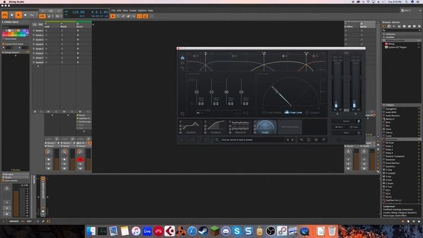
Task: Open the Dynamics module in Ozone
Action: [215, 127]
